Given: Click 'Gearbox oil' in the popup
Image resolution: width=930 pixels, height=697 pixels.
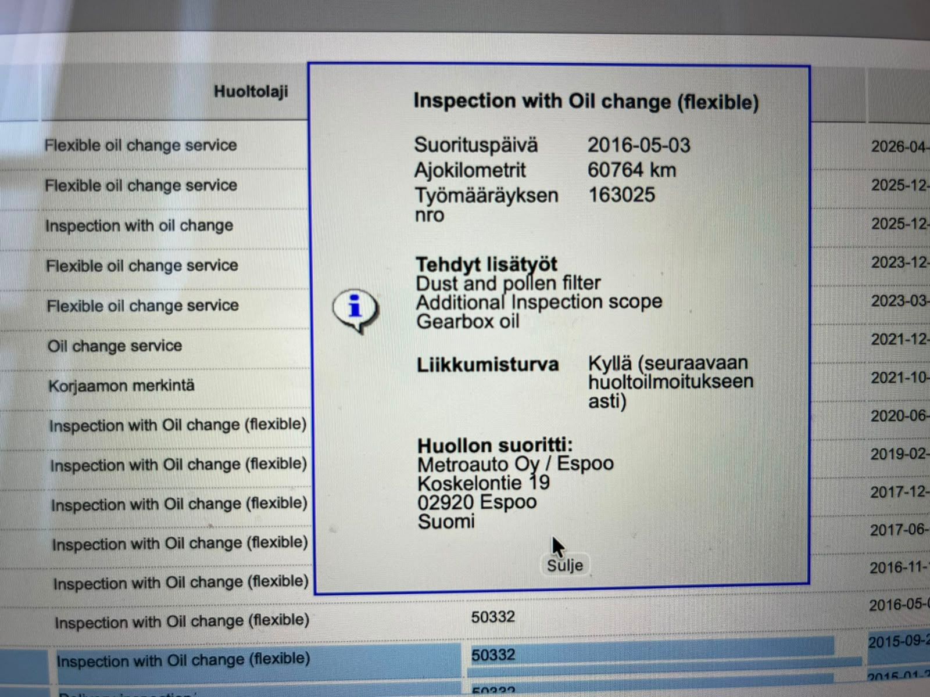Looking at the screenshot, I should pyautogui.click(x=468, y=321).
